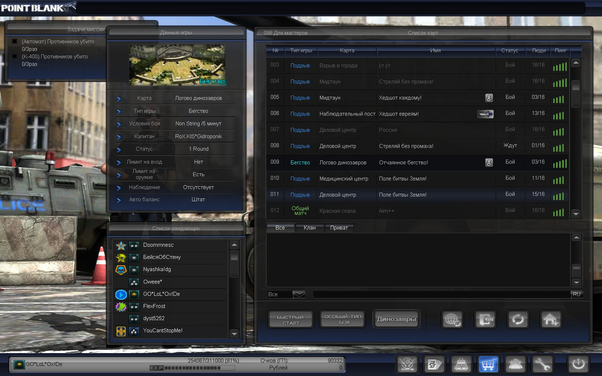This screenshot has width=602, height=376.
Task: Click the chat message input field
Action: coord(441,294)
